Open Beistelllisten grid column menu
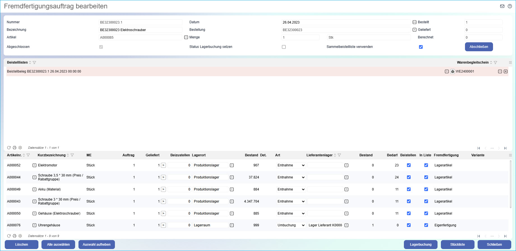Viewport: 516px width, 251px height. pos(510,62)
